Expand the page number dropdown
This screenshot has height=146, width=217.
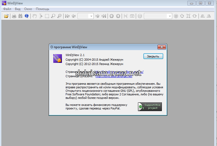click(x=91, y=16)
